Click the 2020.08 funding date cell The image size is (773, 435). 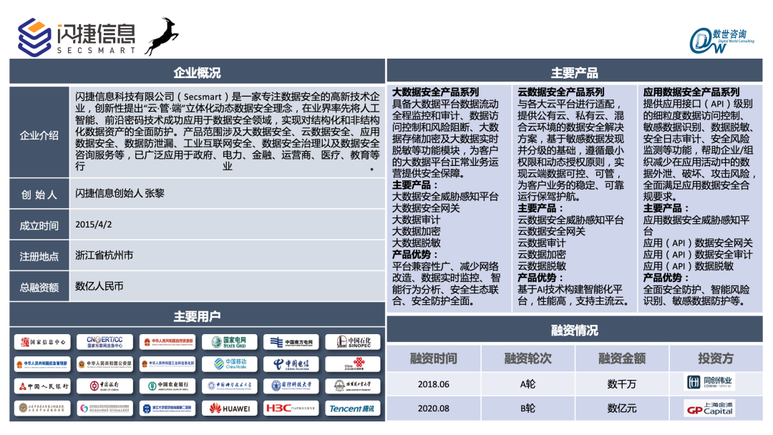[x=433, y=409]
